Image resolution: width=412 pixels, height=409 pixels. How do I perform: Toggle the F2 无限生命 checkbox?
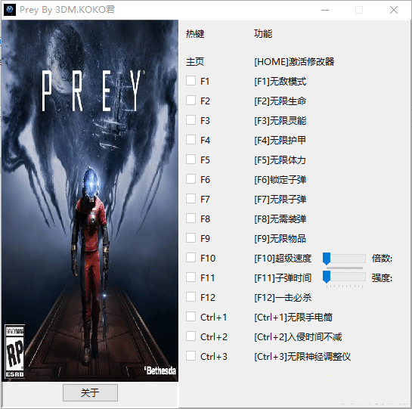(191, 101)
